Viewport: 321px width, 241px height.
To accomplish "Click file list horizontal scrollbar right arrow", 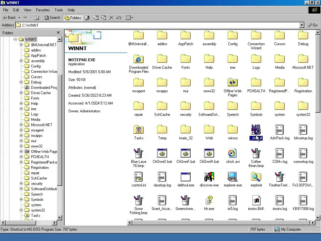I will point(313,222).
